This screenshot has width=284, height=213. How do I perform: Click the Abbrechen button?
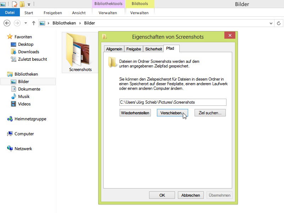point(191,195)
